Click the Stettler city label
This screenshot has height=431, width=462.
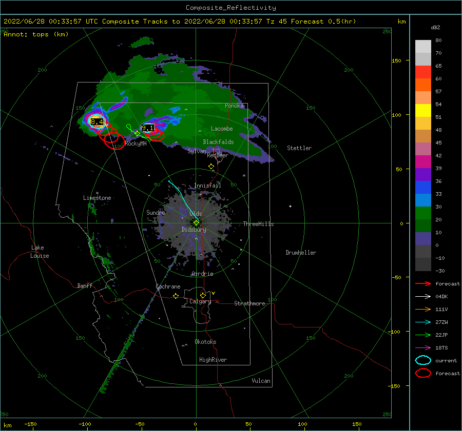tap(299, 148)
